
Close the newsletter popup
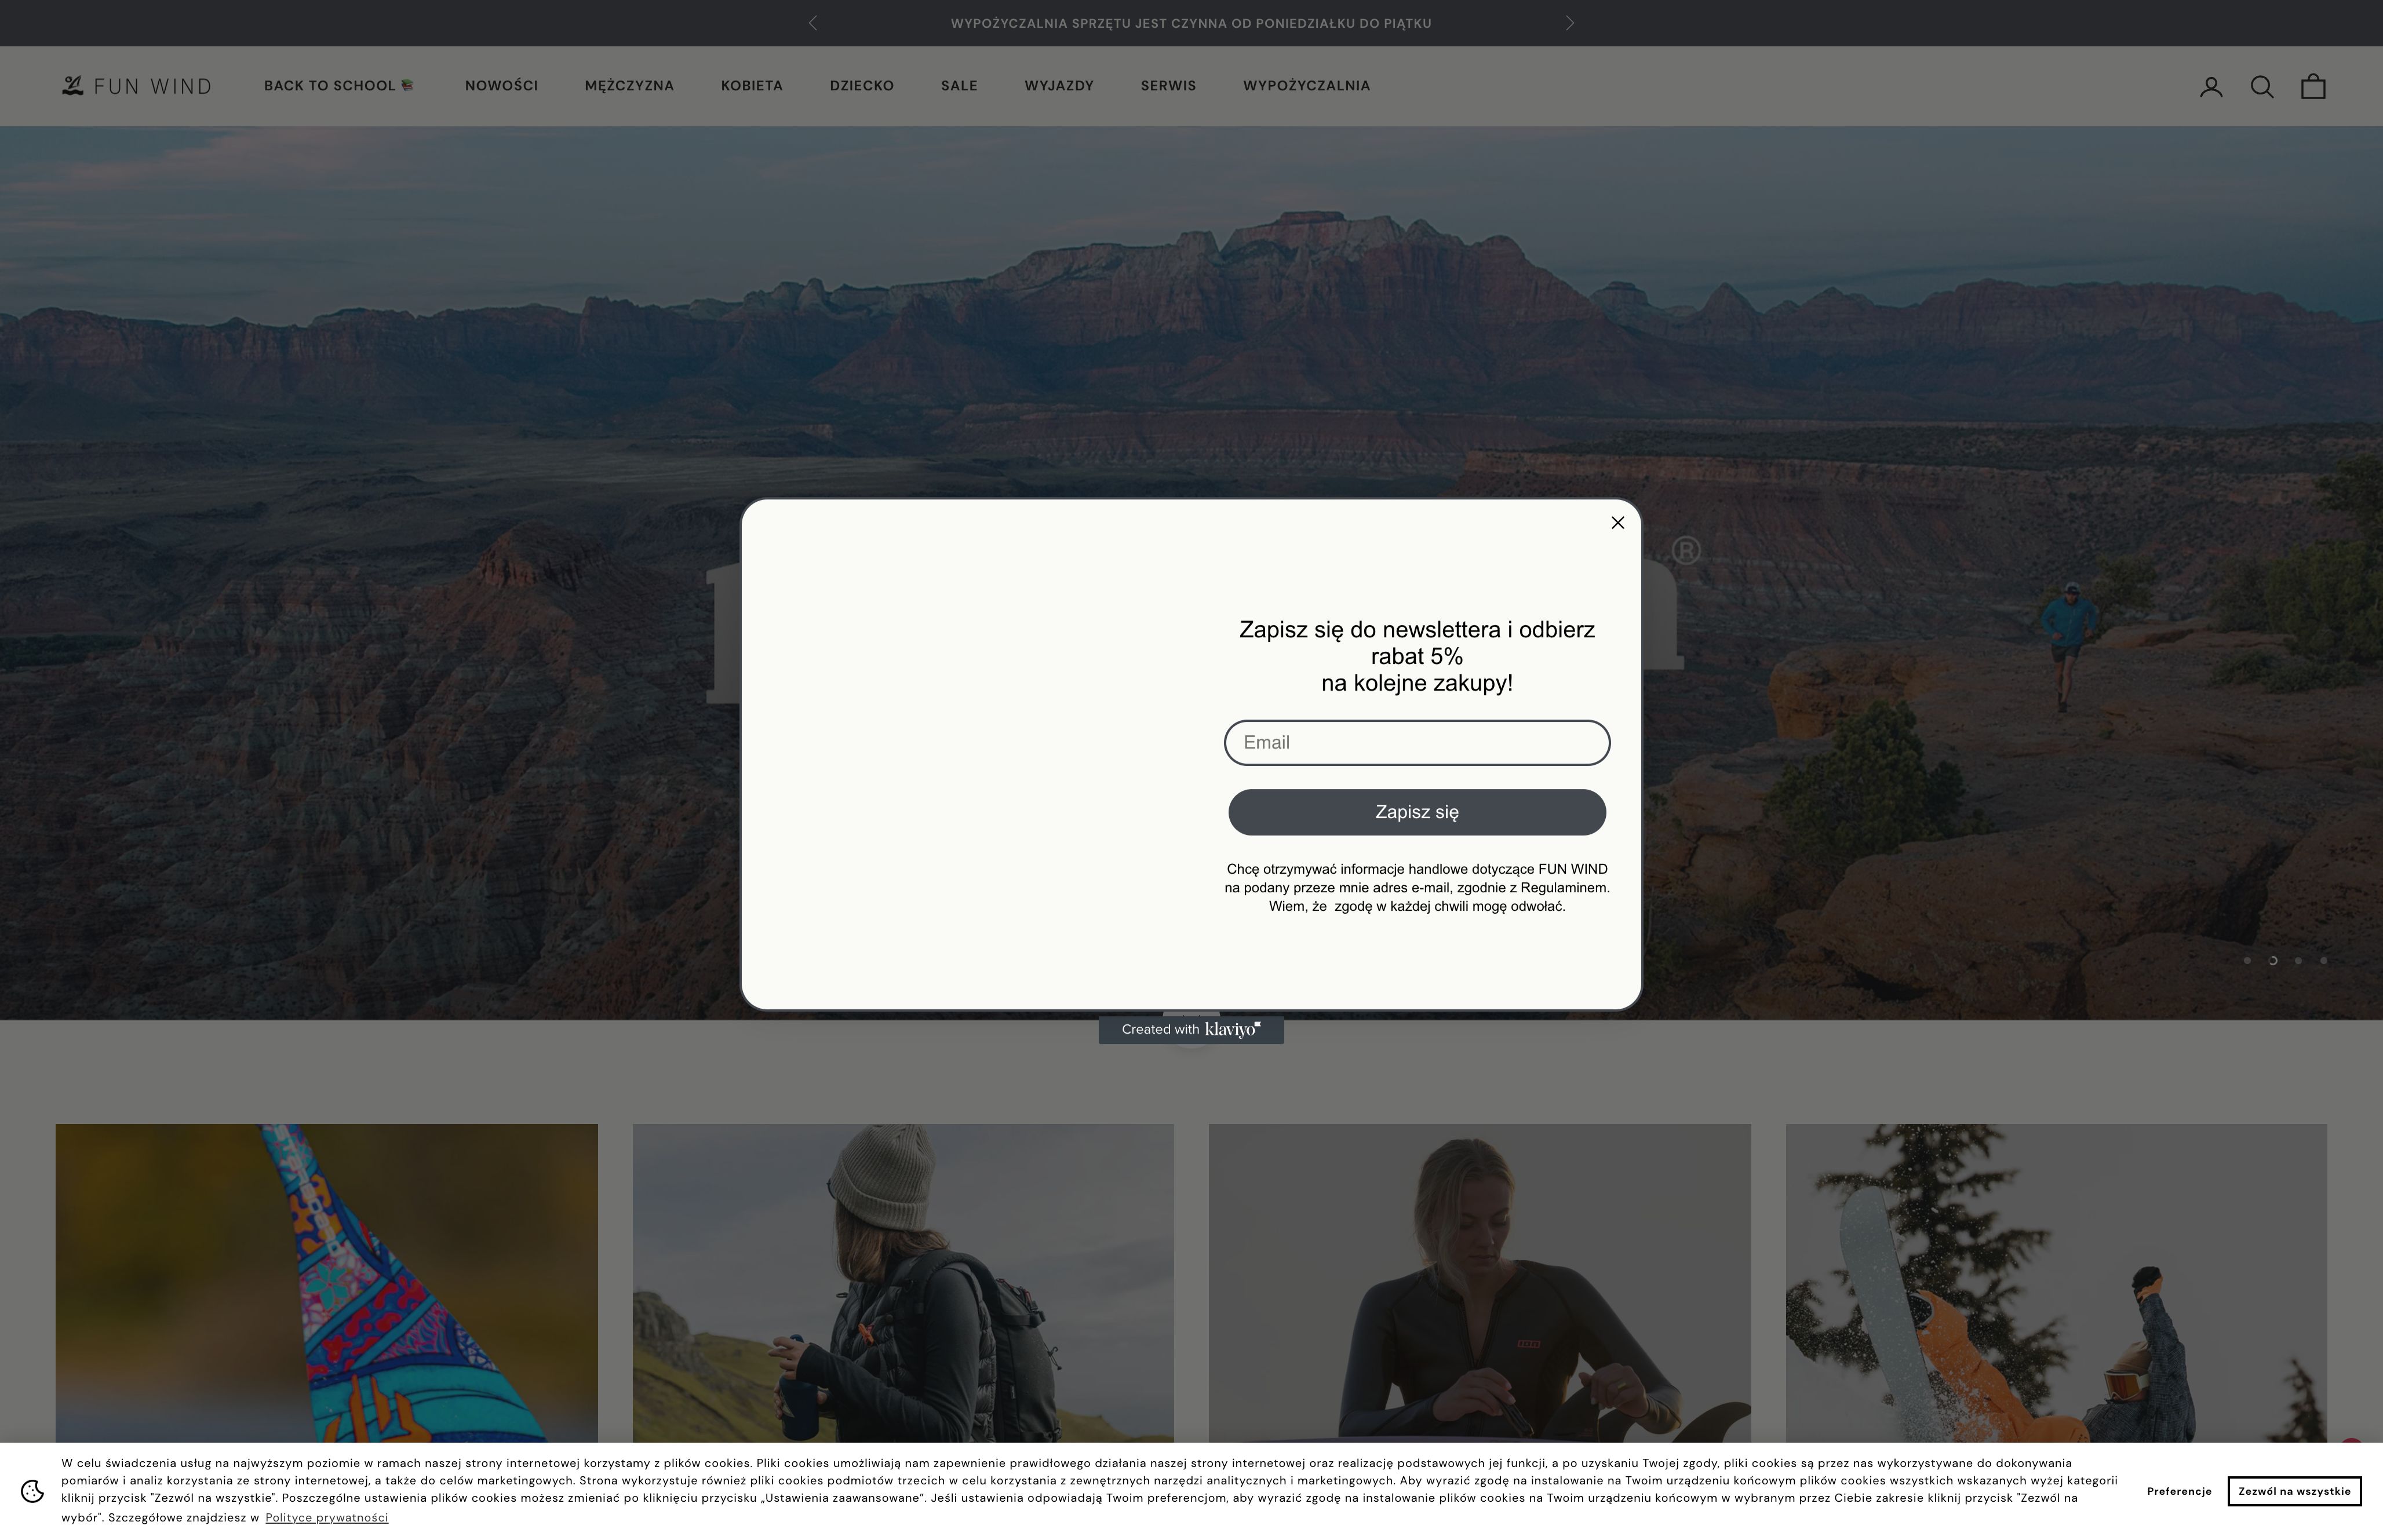pyautogui.click(x=1617, y=522)
